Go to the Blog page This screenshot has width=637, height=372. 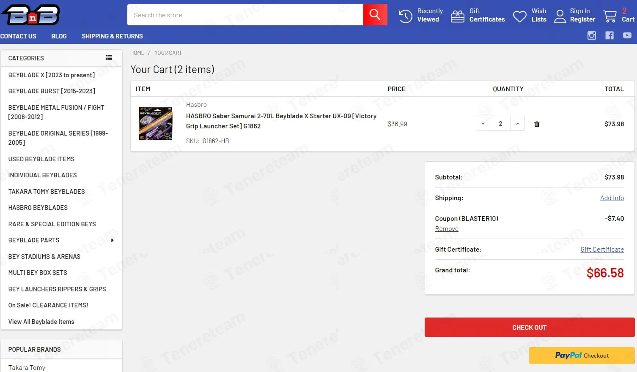click(59, 36)
